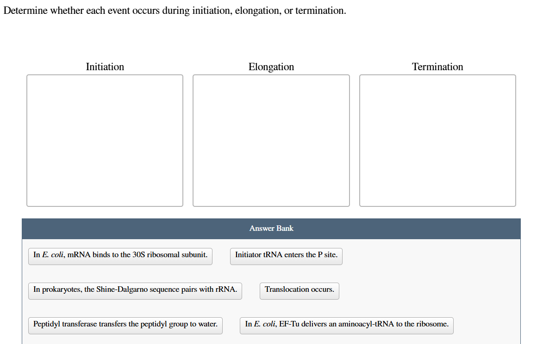537x344 pixels.
Task: Select the question instruction text
Action: (x=173, y=10)
